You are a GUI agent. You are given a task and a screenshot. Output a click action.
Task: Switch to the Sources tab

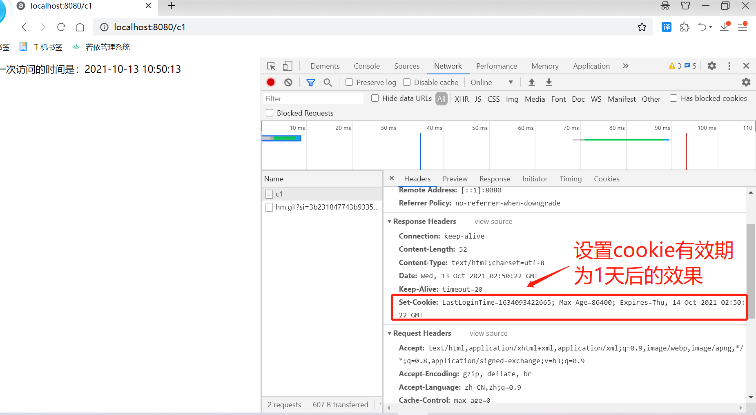tap(407, 66)
